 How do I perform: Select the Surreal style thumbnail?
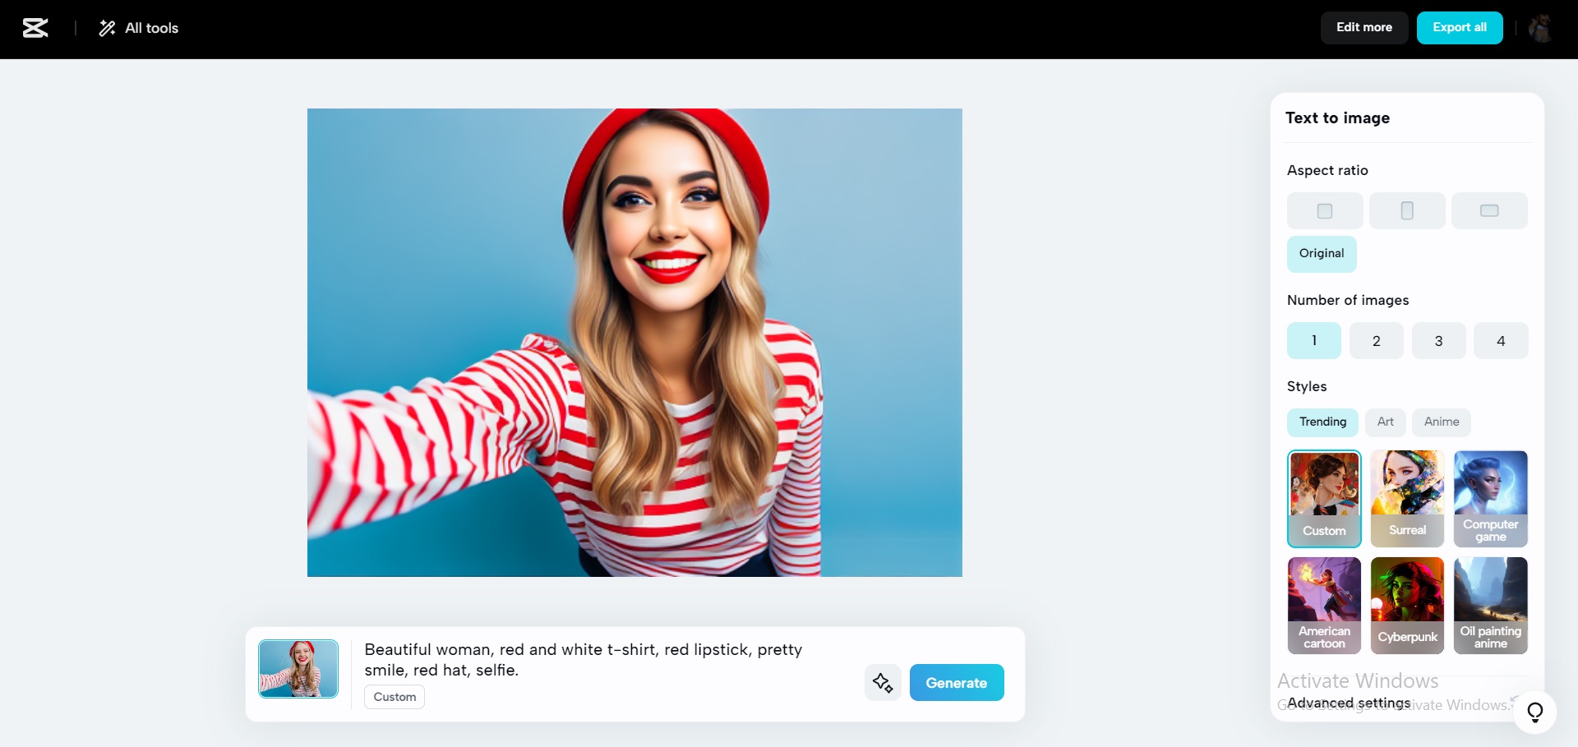(1407, 499)
